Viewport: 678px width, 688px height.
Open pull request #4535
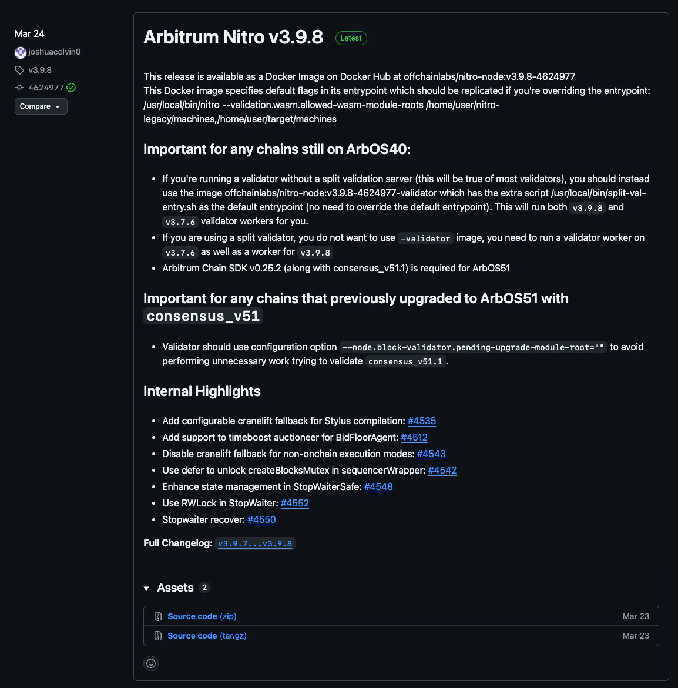[x=422, y=421]
